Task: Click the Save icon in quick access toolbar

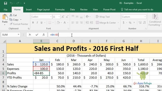Action: pos(6,3)
